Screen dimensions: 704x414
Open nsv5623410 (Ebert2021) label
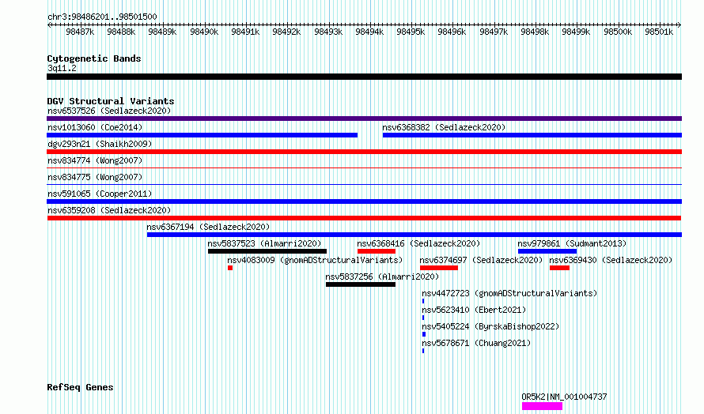tap(474, 310)
